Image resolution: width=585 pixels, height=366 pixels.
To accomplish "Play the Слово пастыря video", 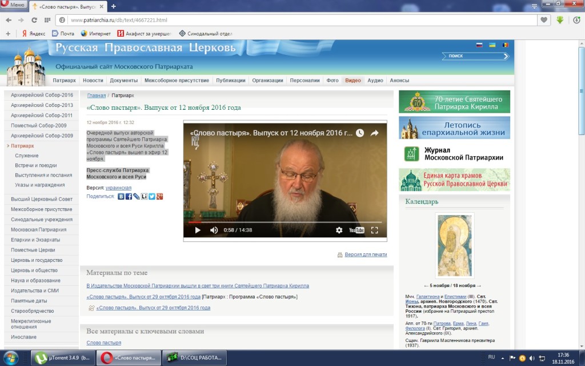I will pos(198,230).
